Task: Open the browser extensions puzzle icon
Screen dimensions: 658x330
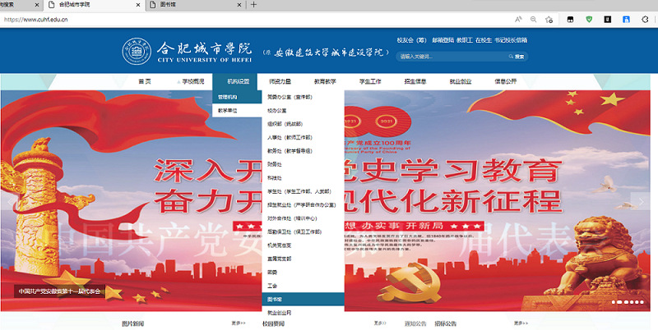Action: tap(645, 19)
